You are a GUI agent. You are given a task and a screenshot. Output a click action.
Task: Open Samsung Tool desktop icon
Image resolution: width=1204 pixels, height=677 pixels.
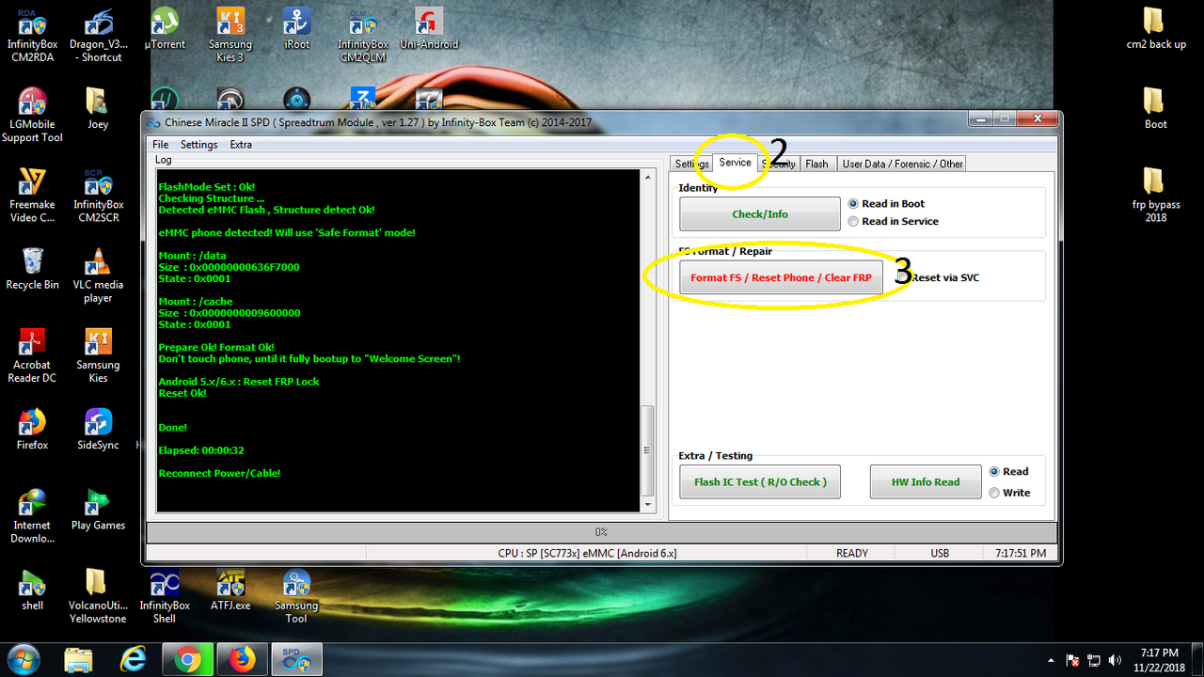tap(296, 596)
